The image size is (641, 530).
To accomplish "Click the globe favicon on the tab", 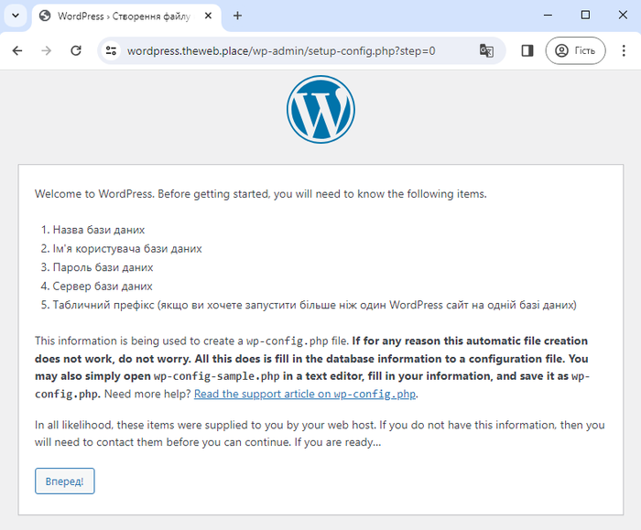I will (45, 16).
